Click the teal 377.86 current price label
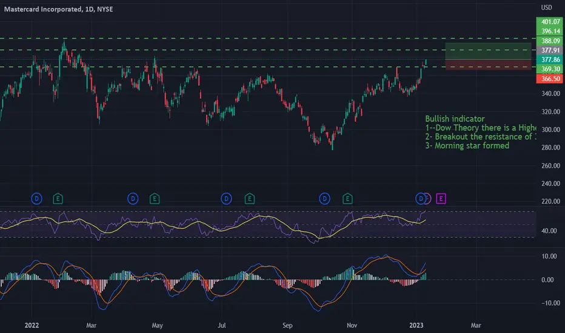This screenshot has height=333, width=565. pyautogui.click(x=550, y=59)
